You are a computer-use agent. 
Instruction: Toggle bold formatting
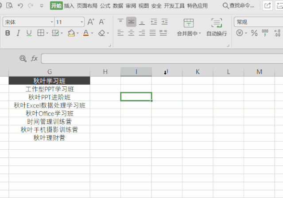click(x=8, y=33)
